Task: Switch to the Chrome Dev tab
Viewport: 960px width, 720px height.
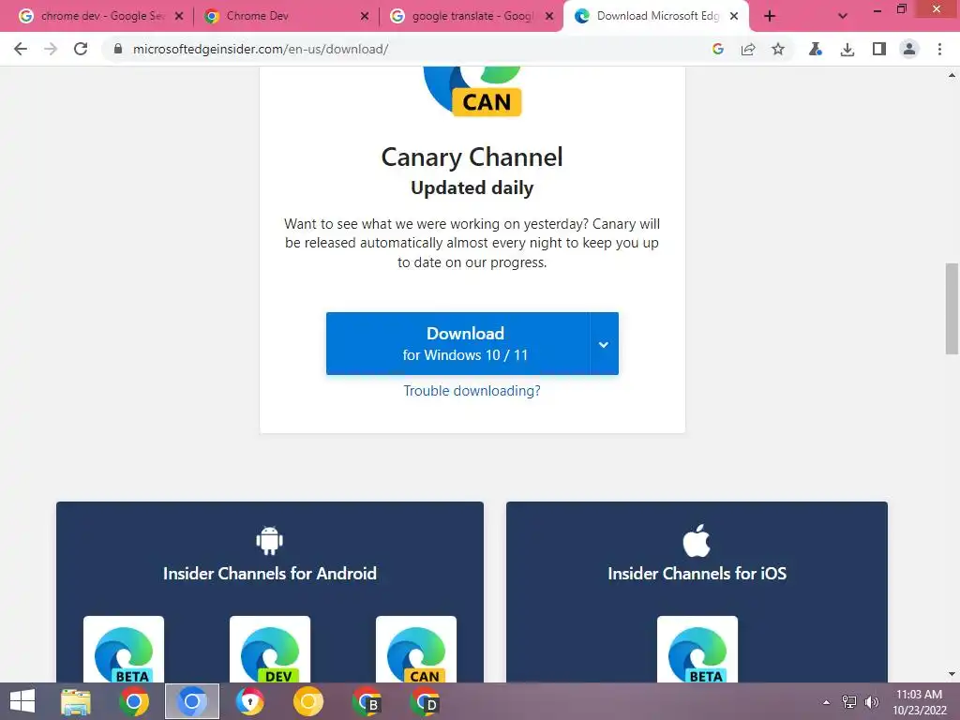Action: [x=287, y=16]
